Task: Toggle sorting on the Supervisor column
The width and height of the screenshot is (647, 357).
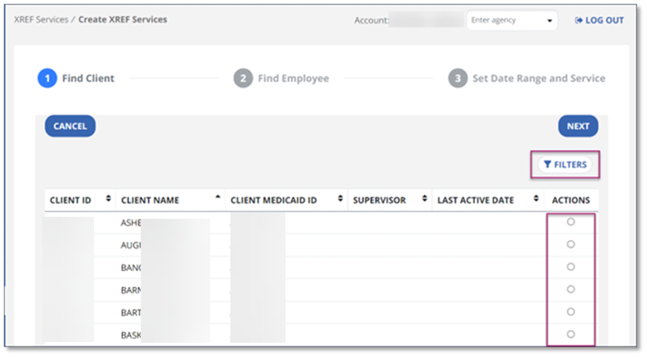Action: (424, 199)
